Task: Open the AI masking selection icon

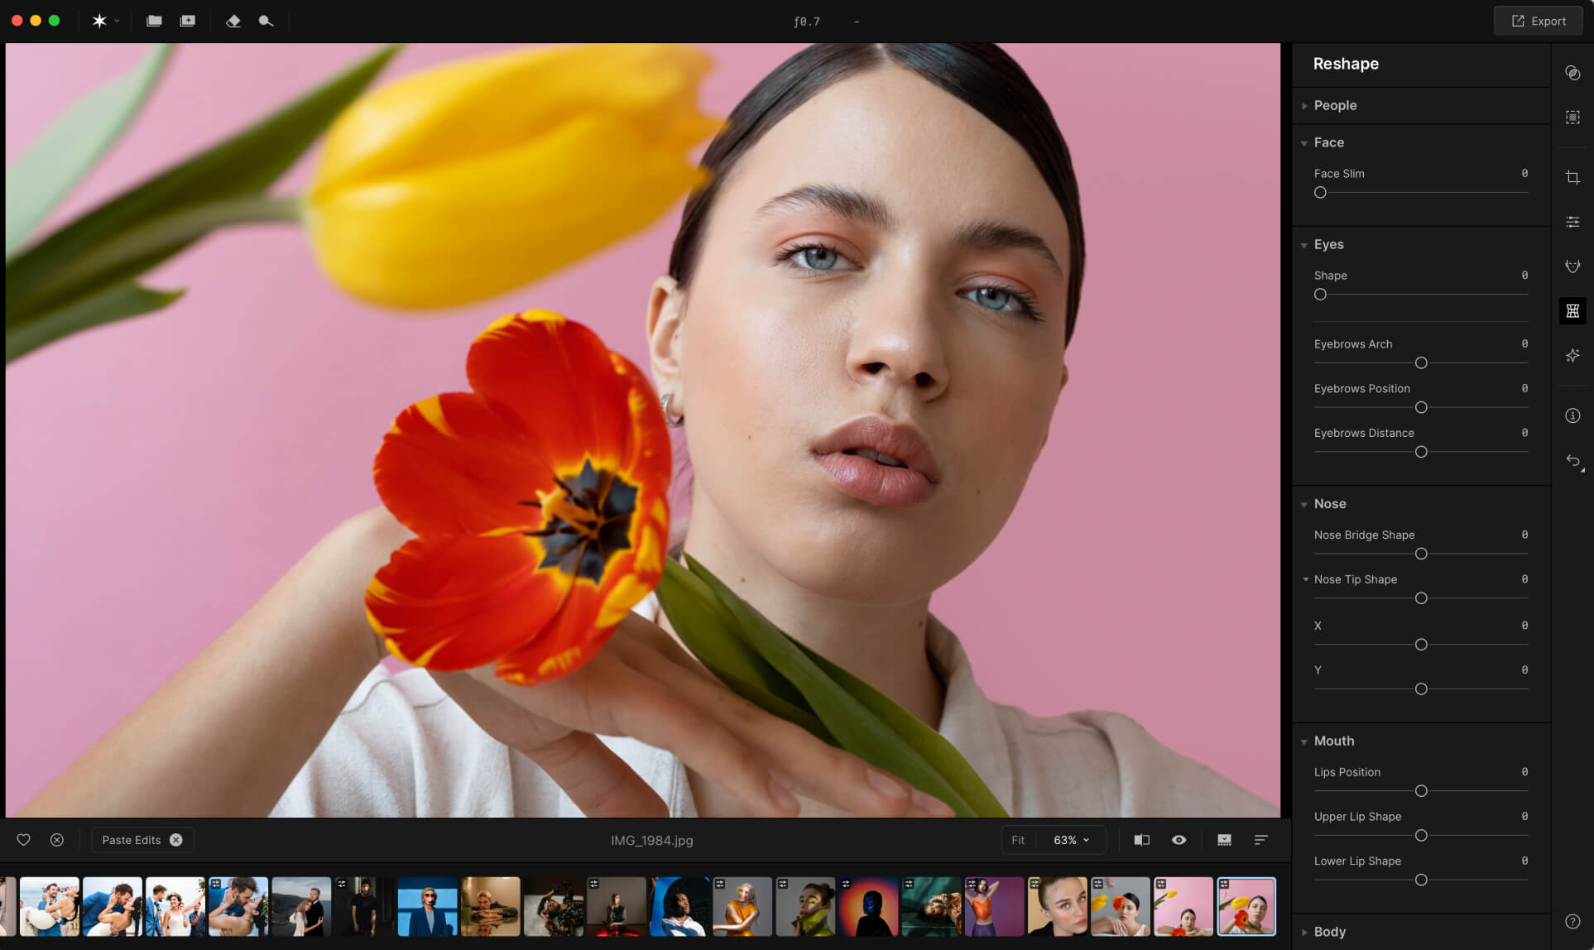Action: click(1572, 118)
